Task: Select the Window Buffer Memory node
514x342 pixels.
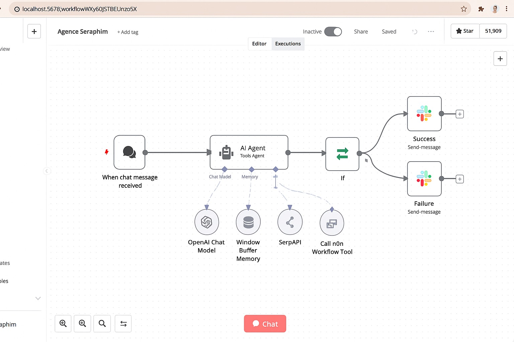Action: tap(248, 222)
